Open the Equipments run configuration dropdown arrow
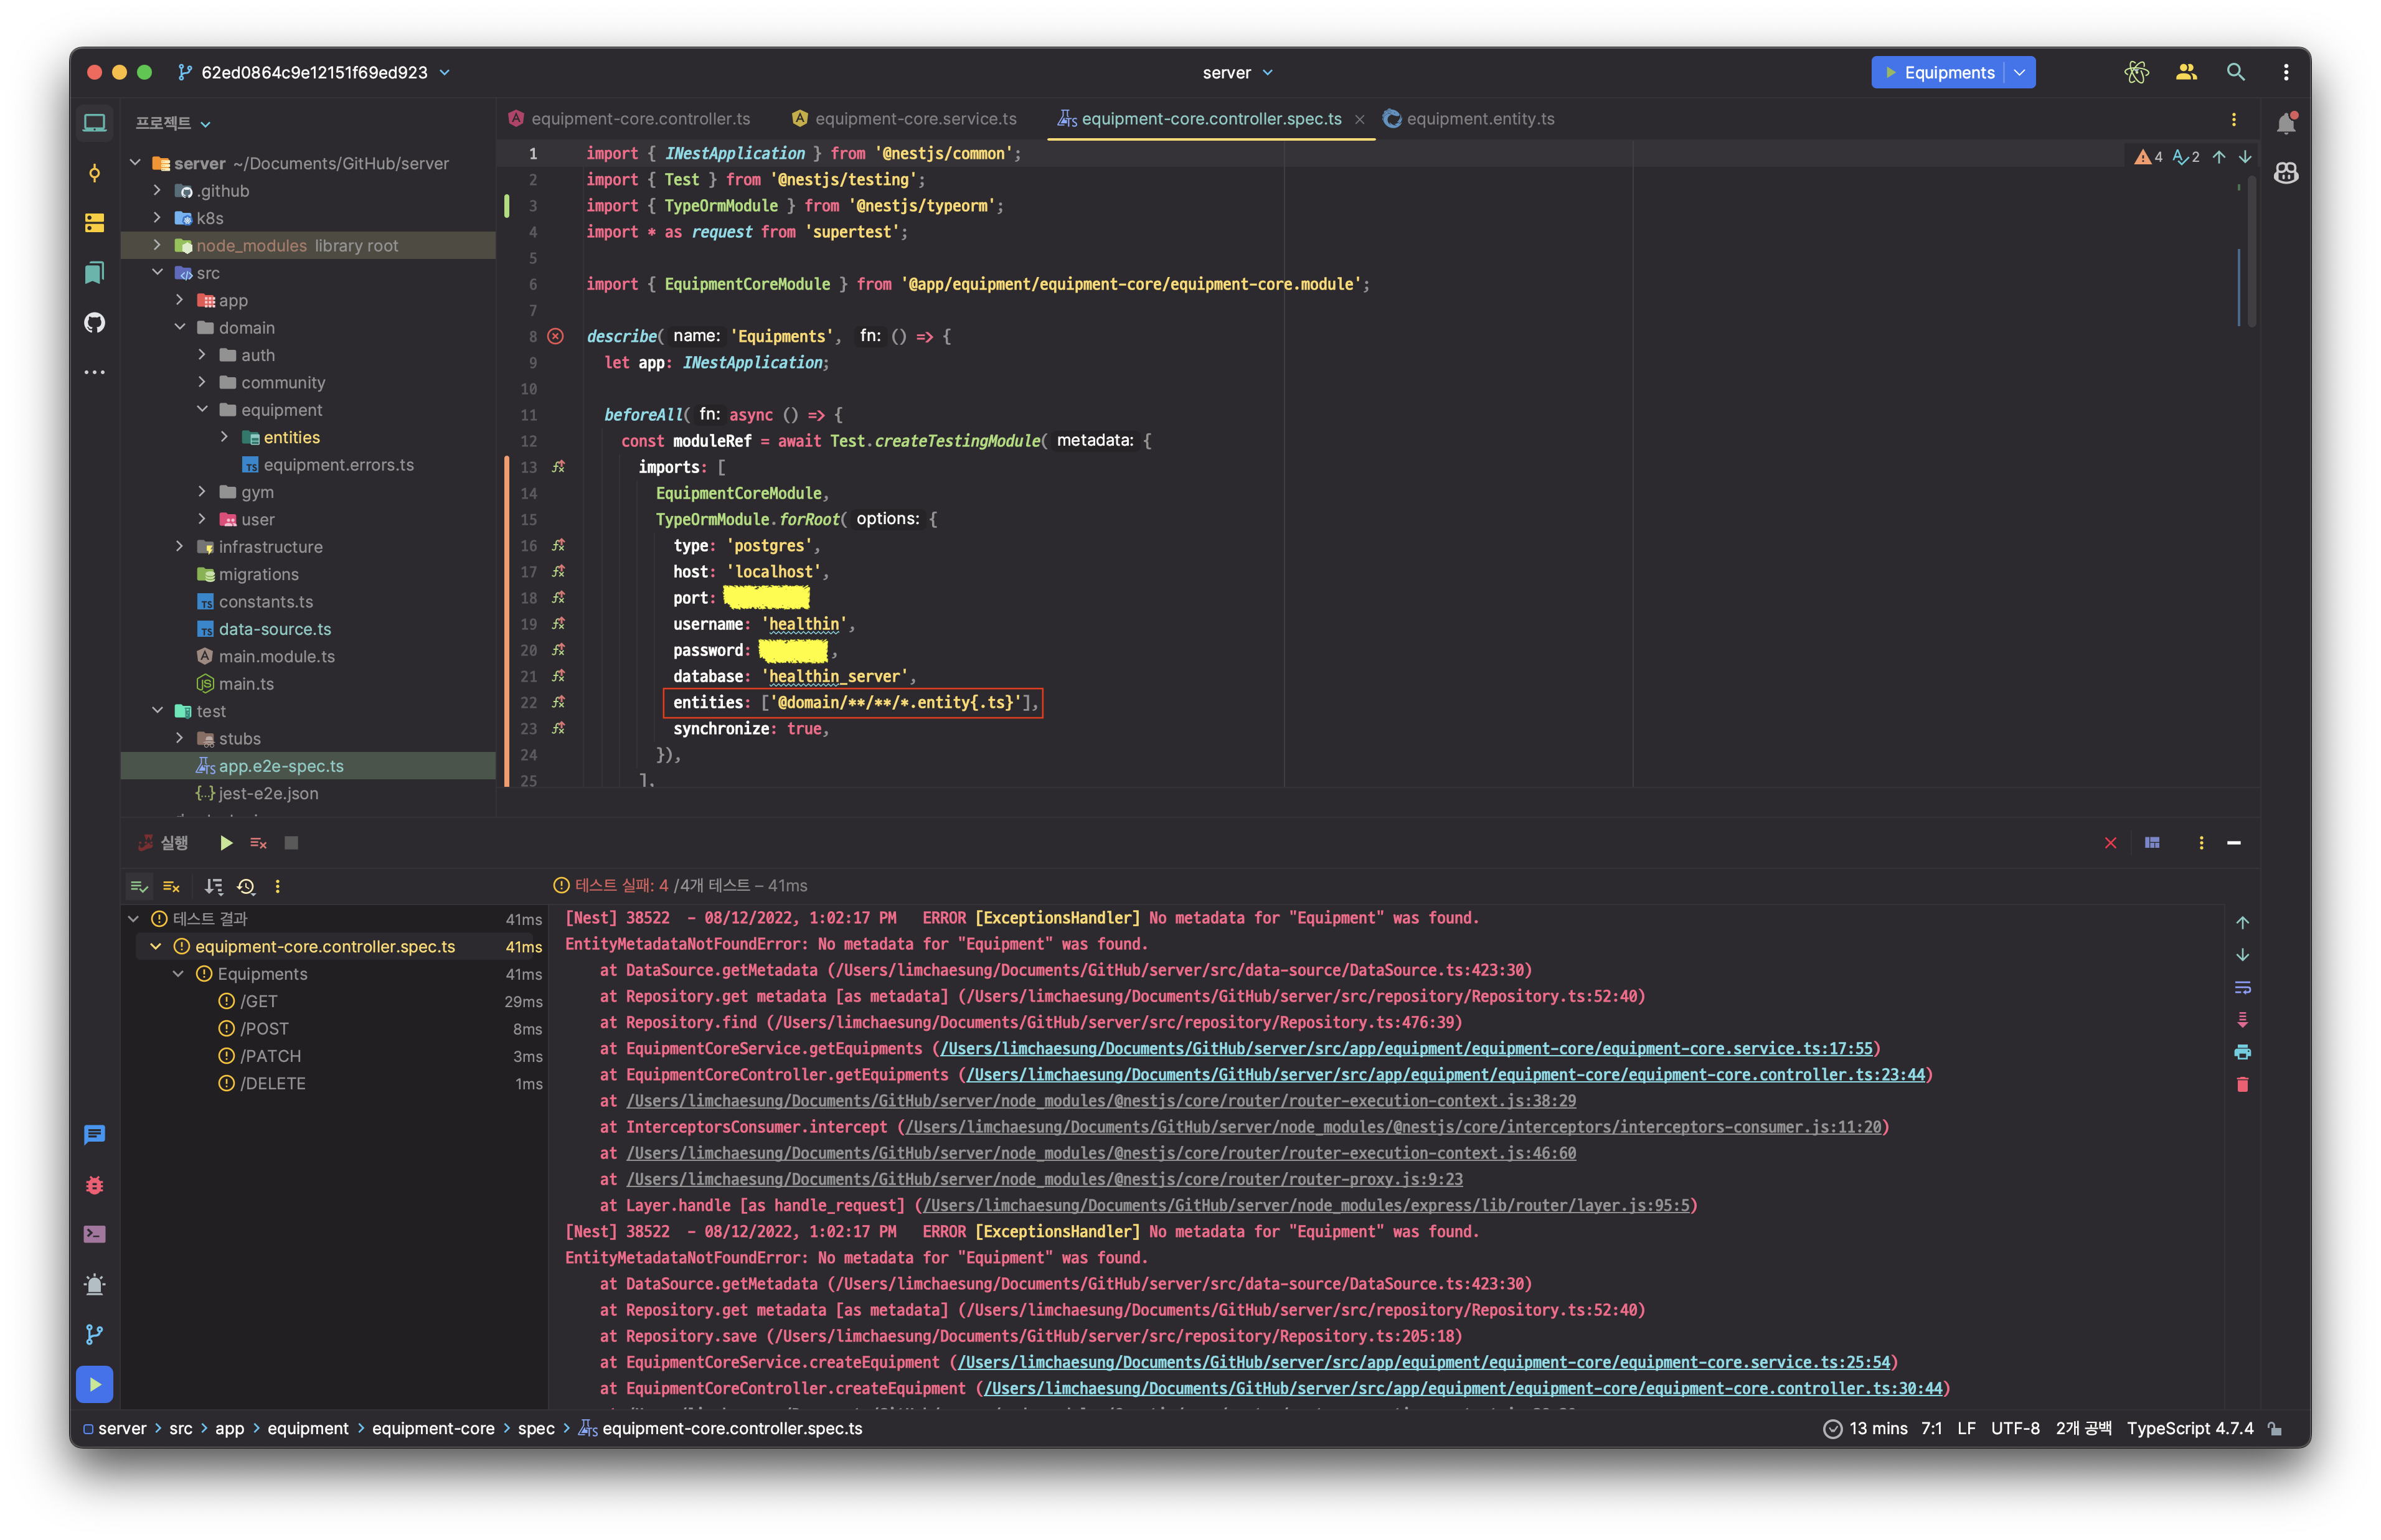Viewport: 2381px width, 1540px height. (2020, 72)
